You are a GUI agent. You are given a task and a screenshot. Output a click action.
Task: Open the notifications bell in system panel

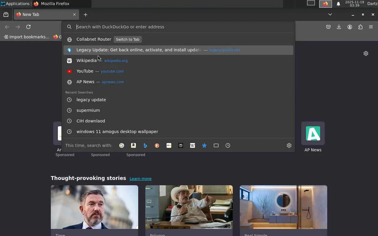point(338,4)
